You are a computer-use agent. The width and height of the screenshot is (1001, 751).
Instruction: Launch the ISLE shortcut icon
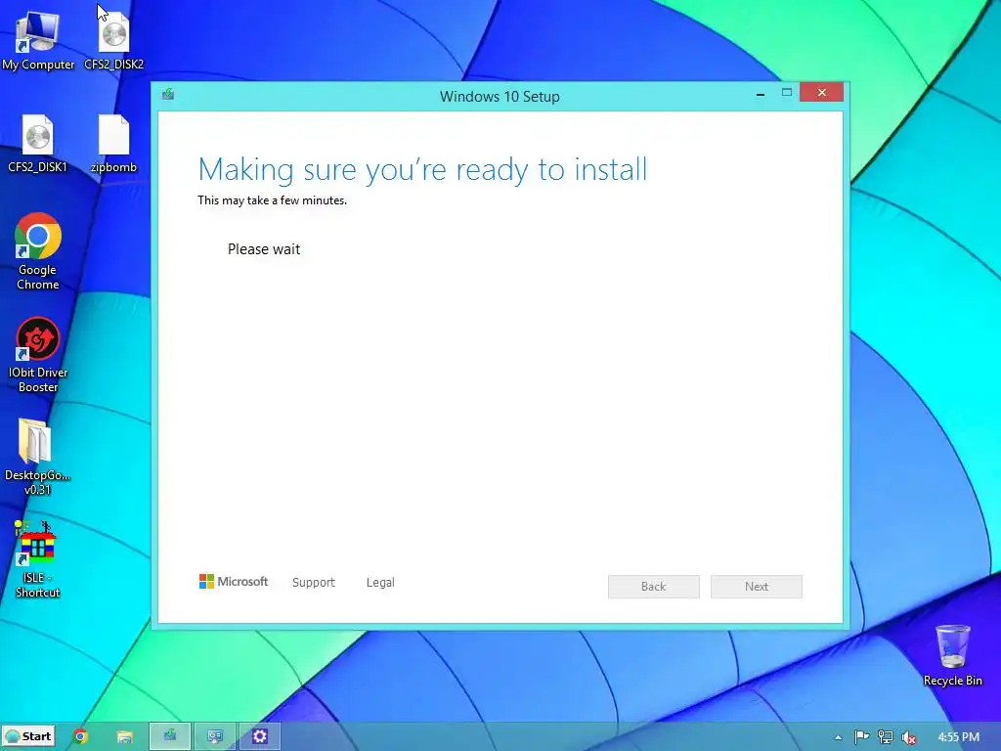pyautogui.click(x=38, y=559)
